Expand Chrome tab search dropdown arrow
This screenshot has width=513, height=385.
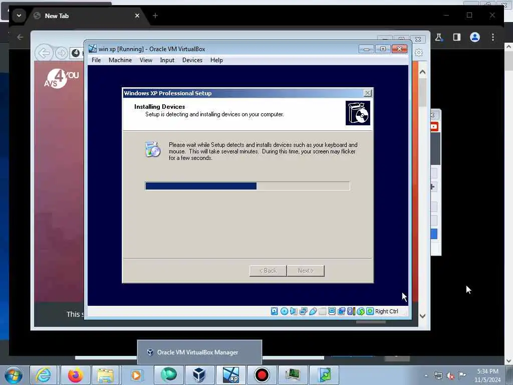[19, 16]
